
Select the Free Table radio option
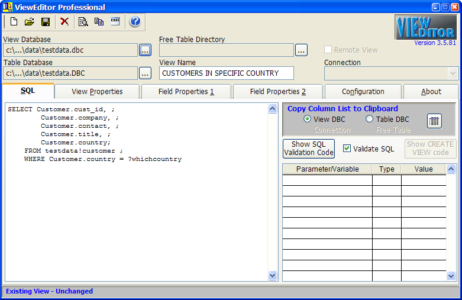click(x=369, y=130)
